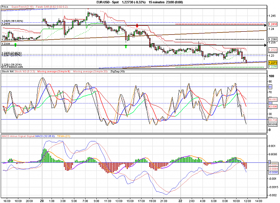Click the 43.506 stochastic value tag

273,106
